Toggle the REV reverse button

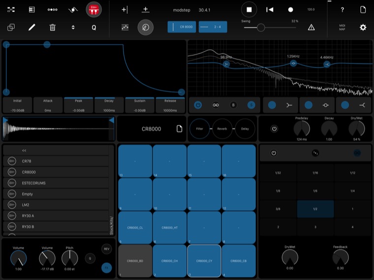click(x=107, y=249)
